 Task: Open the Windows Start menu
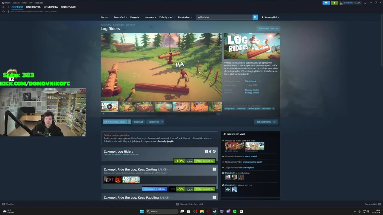[x=142, y=211]
